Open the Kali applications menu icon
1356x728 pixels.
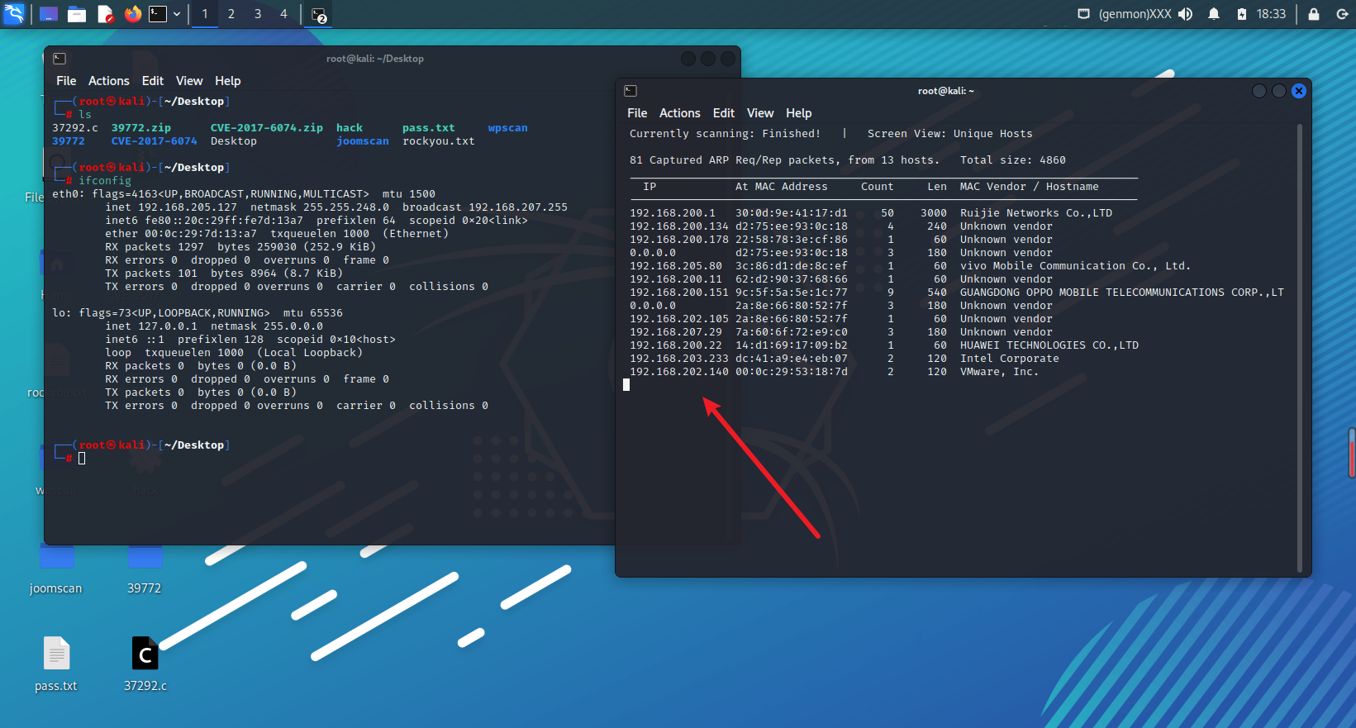[x=15, y=13]
